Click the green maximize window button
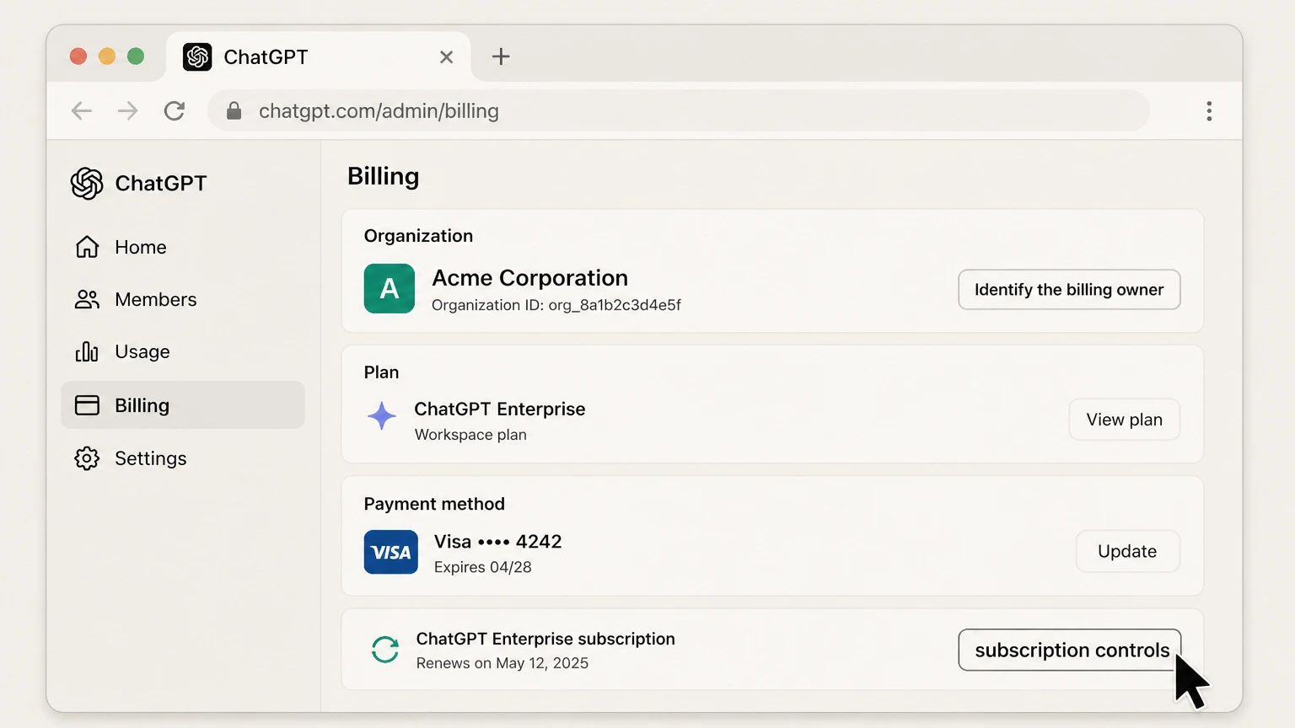Screen dimensions: 1295x728 (x=136, y=56)
